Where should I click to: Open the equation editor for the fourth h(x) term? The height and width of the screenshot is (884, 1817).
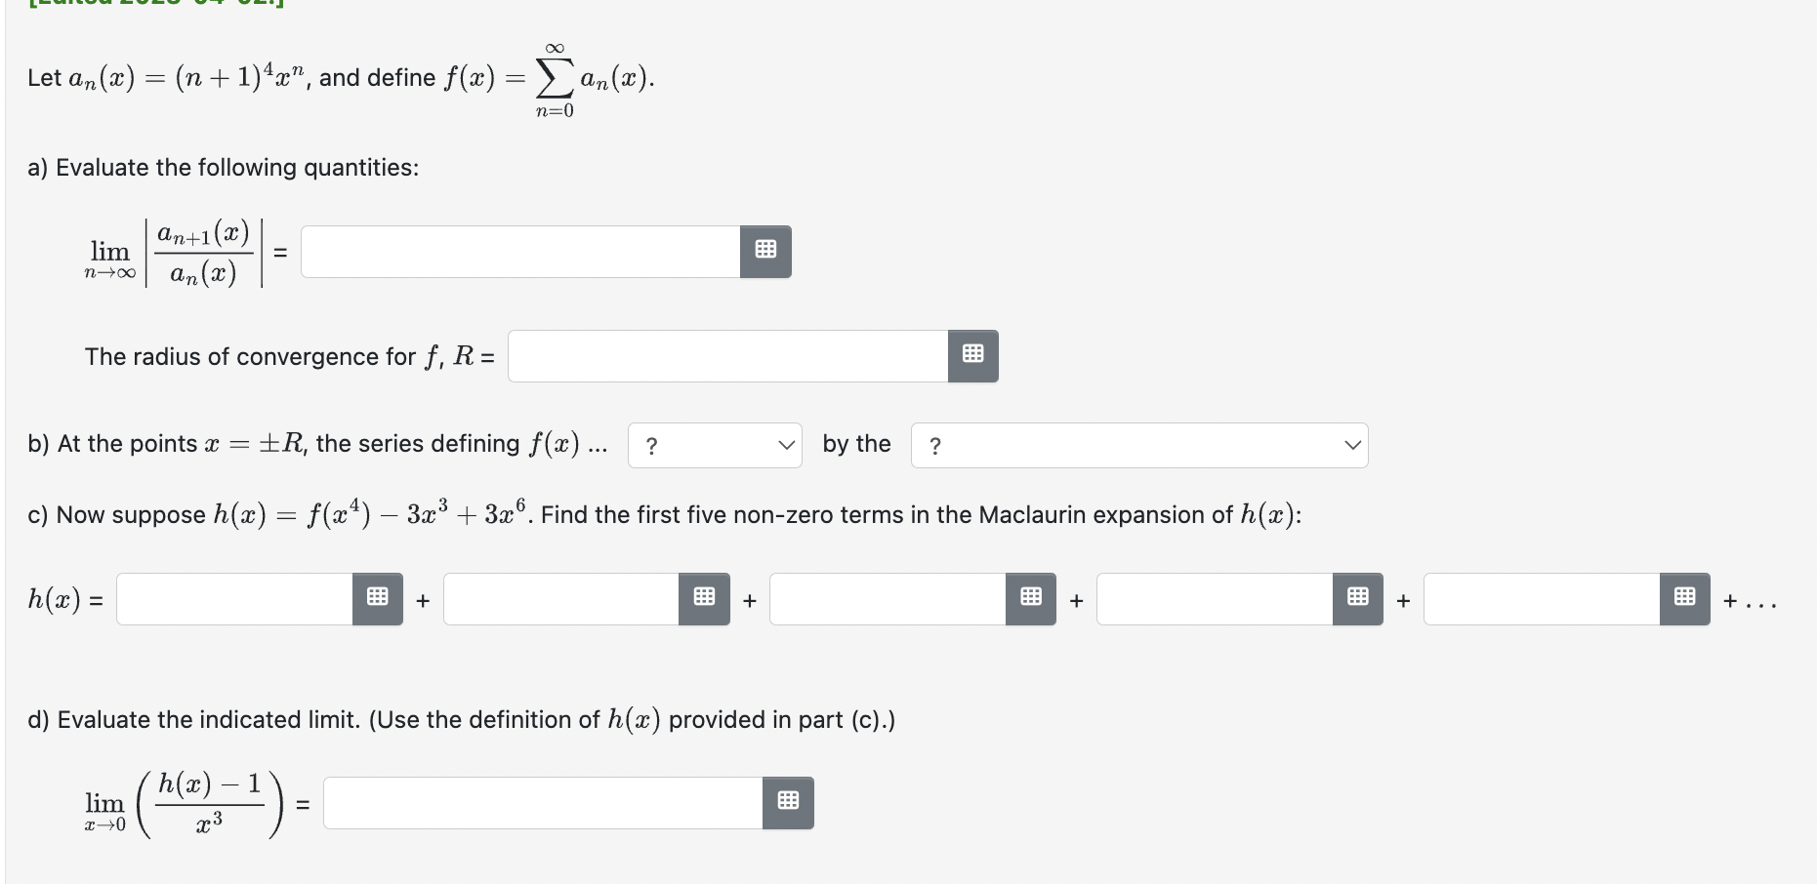[x=1357, y=599]
